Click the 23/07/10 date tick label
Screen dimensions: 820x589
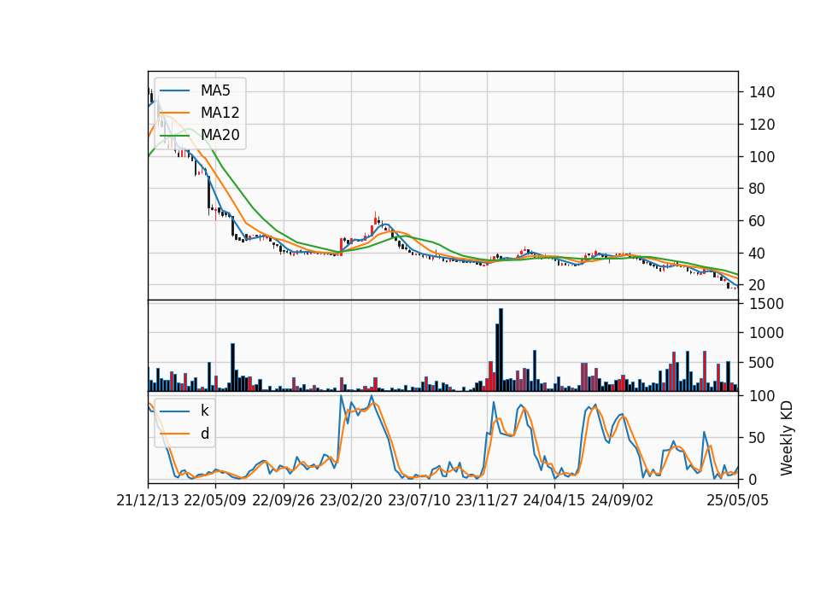click(x=419, y=501)
